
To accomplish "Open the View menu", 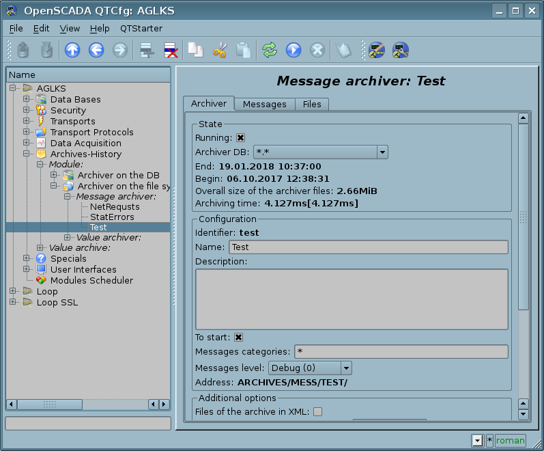I will [x=70, y=29].
